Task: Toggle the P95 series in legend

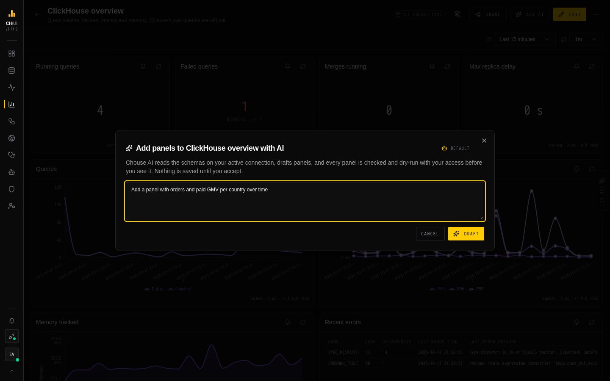Action: coord(457,289)
